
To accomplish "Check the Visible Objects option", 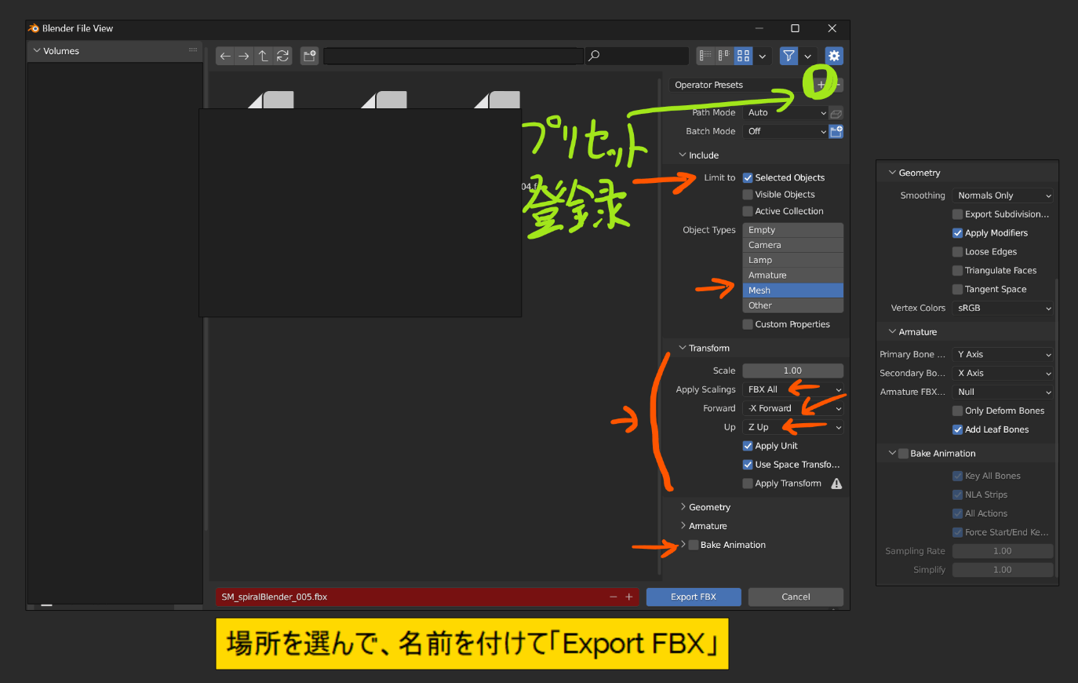I will tap(748, 195).
